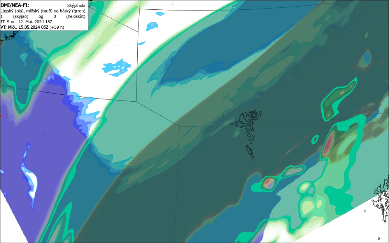Click the "(heiðskírt)." legend word

tap(76, 16)
